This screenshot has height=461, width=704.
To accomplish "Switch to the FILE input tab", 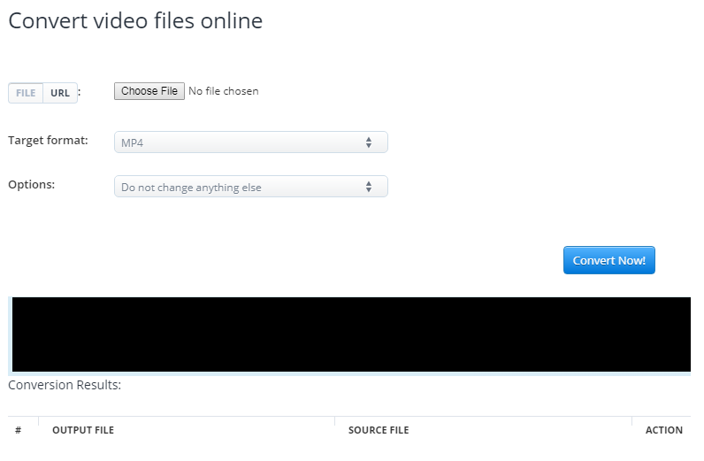I will 26,93.
